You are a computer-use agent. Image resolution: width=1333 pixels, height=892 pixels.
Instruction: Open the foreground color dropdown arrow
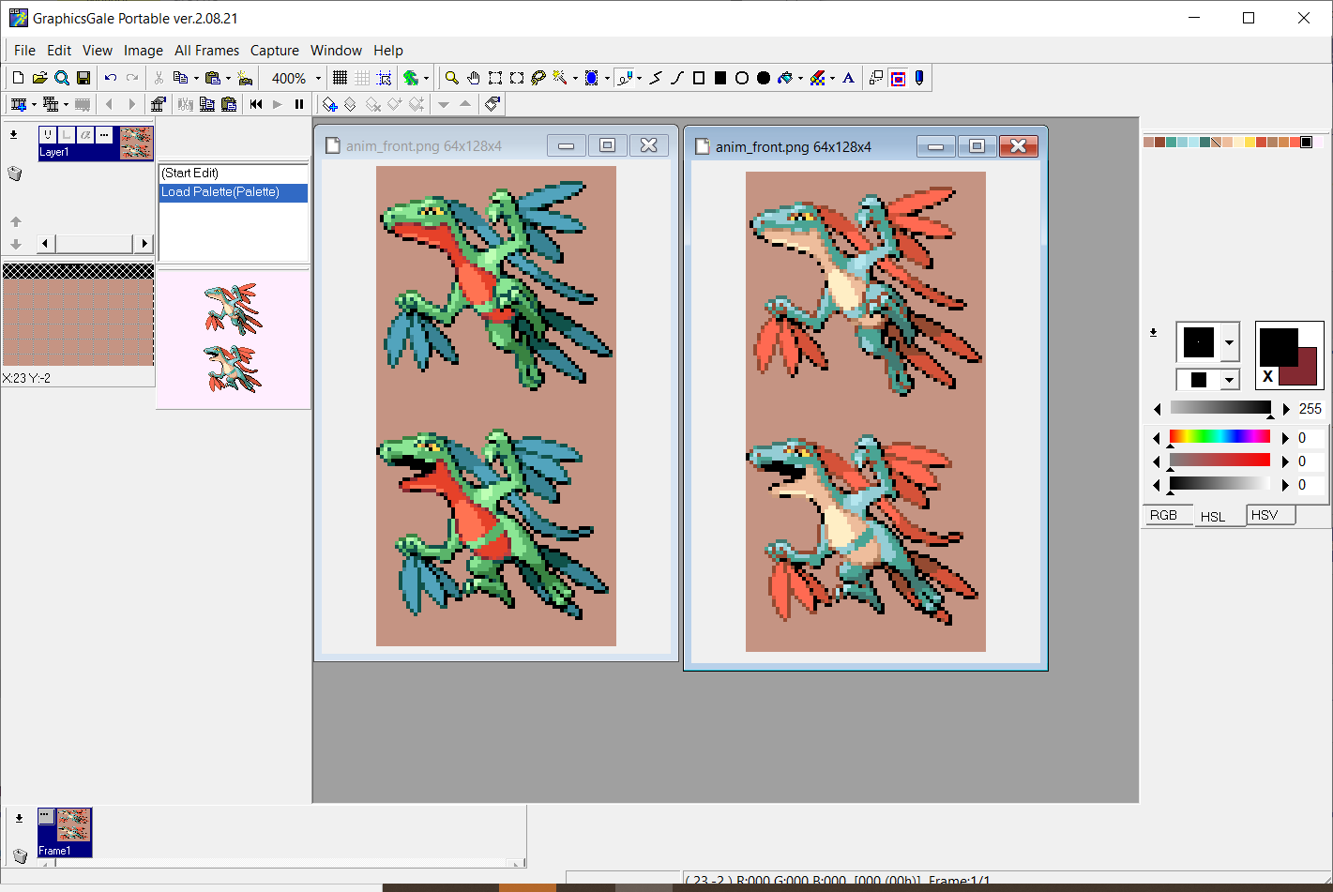[1229, 343]
